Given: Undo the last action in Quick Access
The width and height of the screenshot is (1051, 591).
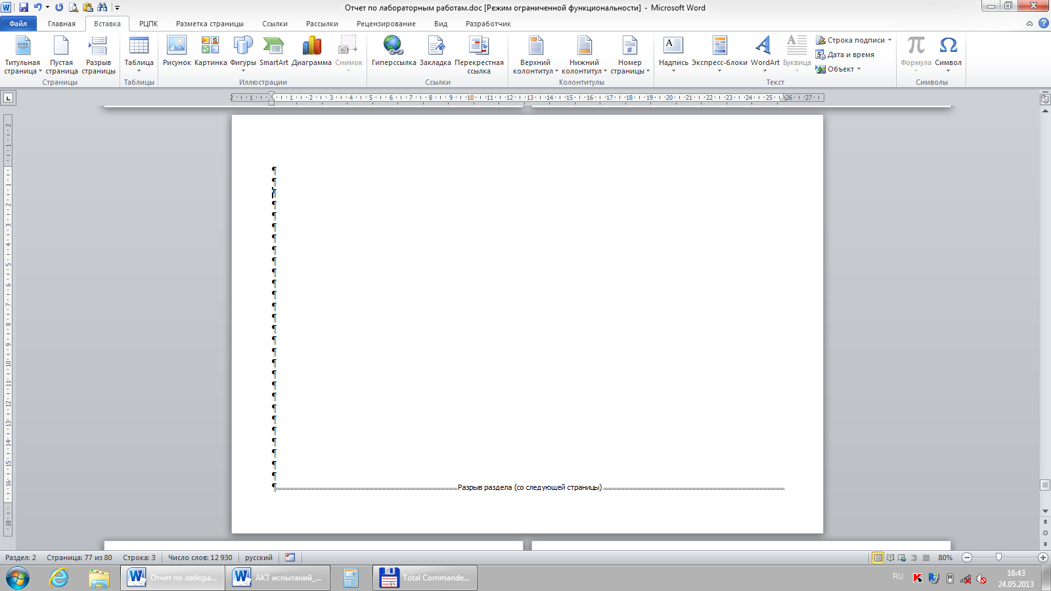Looking at the screenshot, I should (38, 7).
